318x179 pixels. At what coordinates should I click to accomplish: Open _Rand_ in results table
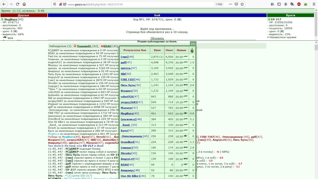(126, 125)
